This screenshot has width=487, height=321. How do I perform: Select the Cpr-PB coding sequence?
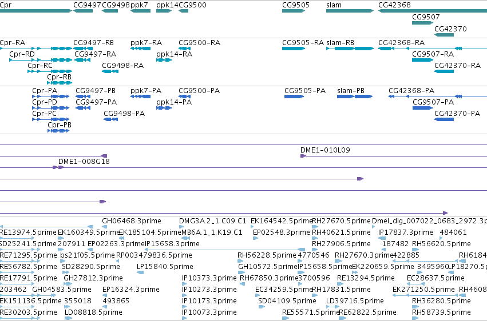[x=58, y=131]
